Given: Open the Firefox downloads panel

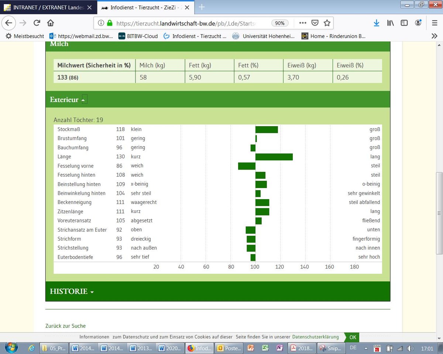Looking at the screenshot, I should 376,23.
